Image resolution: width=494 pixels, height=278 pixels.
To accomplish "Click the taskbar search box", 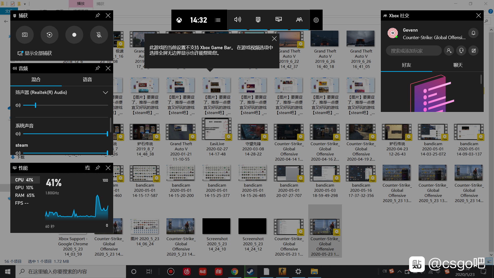I will tap(71, 272).
